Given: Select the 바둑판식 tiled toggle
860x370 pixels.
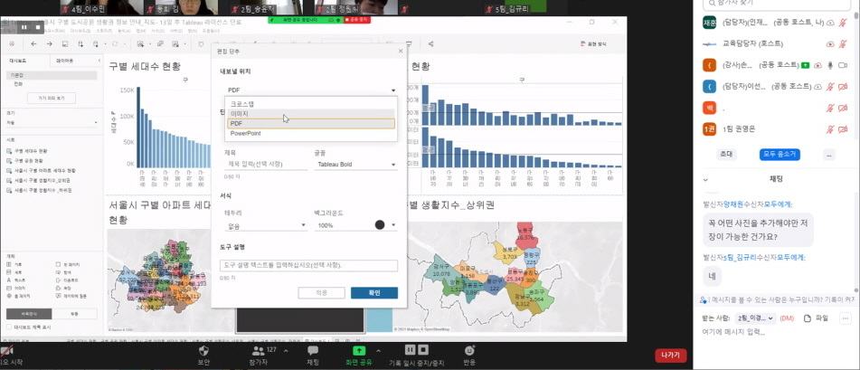Looking at the screenshot, I should click(x=29, y=314).
